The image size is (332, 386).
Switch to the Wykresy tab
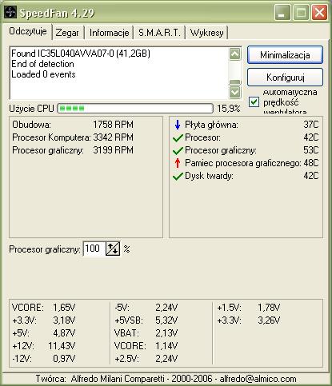(x=206, y=33)
